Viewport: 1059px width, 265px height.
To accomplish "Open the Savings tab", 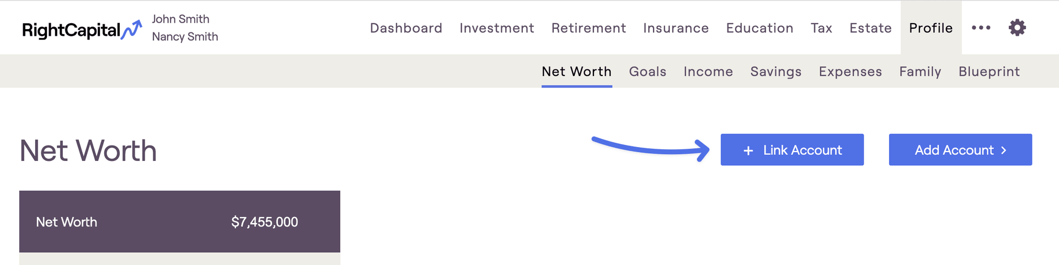I will pos(775,72).
